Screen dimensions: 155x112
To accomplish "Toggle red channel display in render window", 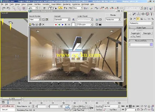I will pyautogui.click(x=56, y=25).
